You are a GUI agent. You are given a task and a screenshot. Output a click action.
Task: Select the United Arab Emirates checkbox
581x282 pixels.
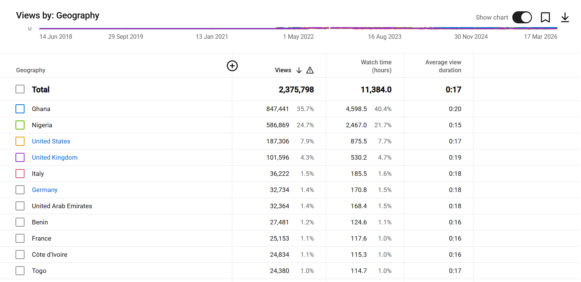(x=20, y=206)
